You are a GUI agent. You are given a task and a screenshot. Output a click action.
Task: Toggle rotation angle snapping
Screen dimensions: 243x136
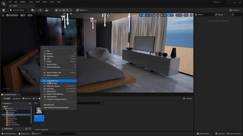(169, 15)
